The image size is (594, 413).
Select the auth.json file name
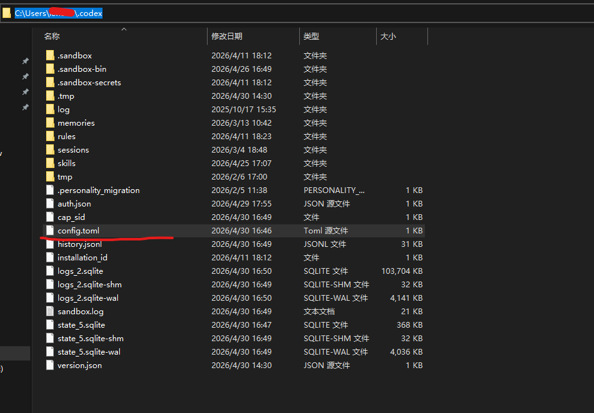pyautogui.click(x=74, y=204)
